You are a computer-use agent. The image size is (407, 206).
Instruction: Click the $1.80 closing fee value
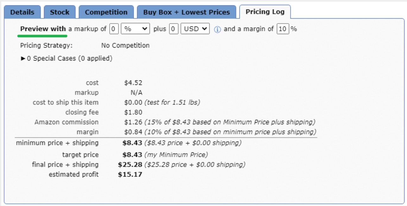click(x=133, y=112)
